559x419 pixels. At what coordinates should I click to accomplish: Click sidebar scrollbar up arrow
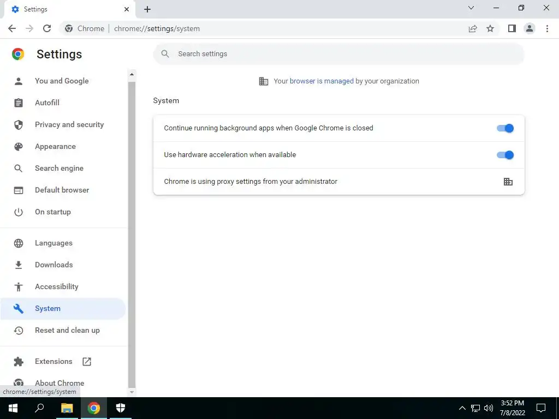132,74
